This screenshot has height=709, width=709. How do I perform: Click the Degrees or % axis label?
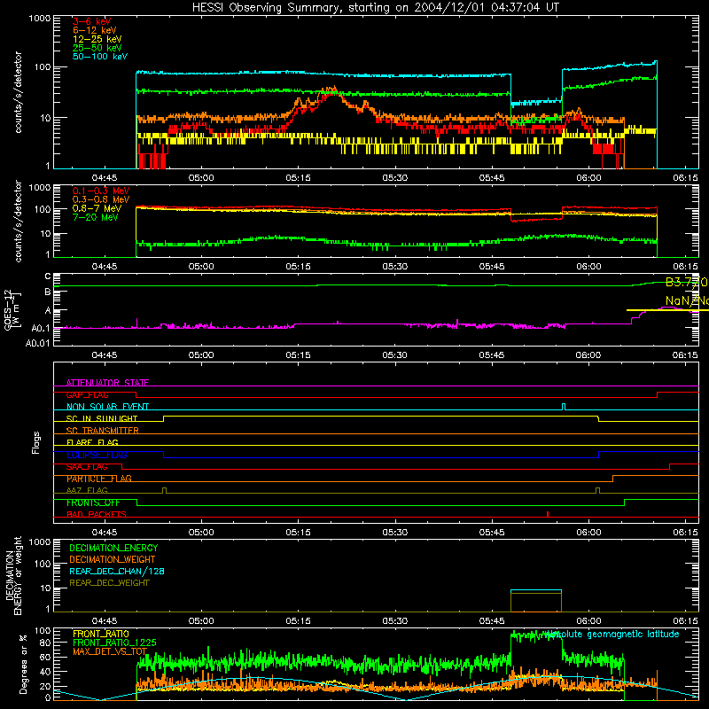[23, 664]
